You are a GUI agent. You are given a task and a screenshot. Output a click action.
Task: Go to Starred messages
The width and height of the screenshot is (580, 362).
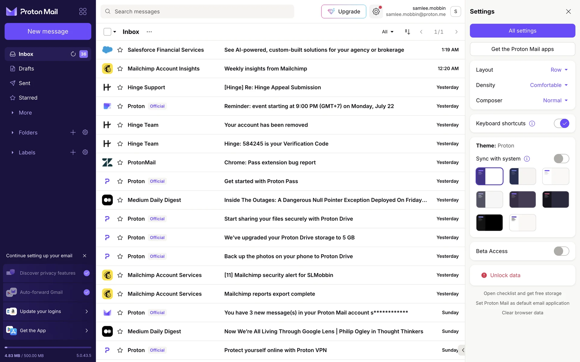click(28, 98)
